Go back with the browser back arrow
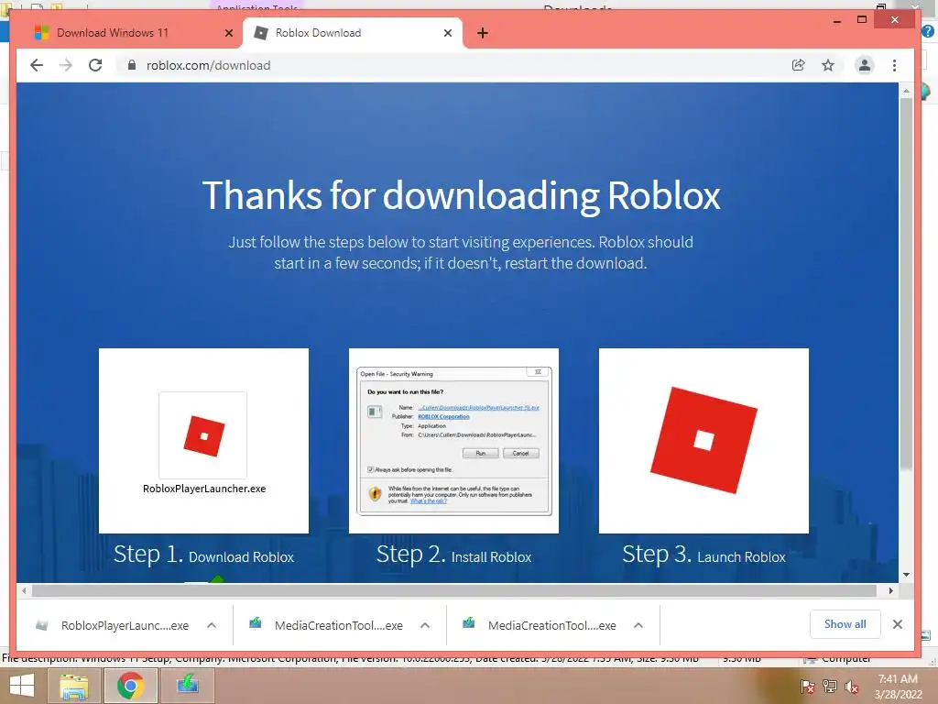The height and width of the screenshot is (704, 938). pyautogui.click(x=37, y=65)
